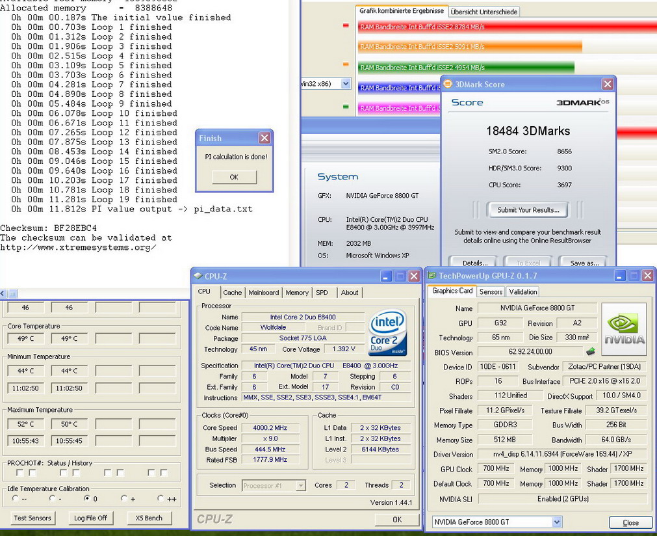The image size is (657, 536).
Task: Click the To Excel button
Action: [x=528, y=261]
